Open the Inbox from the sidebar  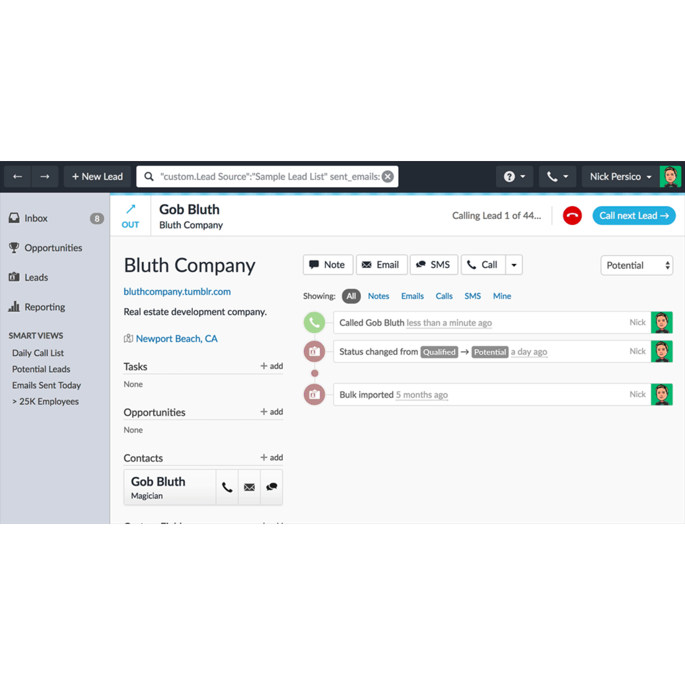point(36,218)
